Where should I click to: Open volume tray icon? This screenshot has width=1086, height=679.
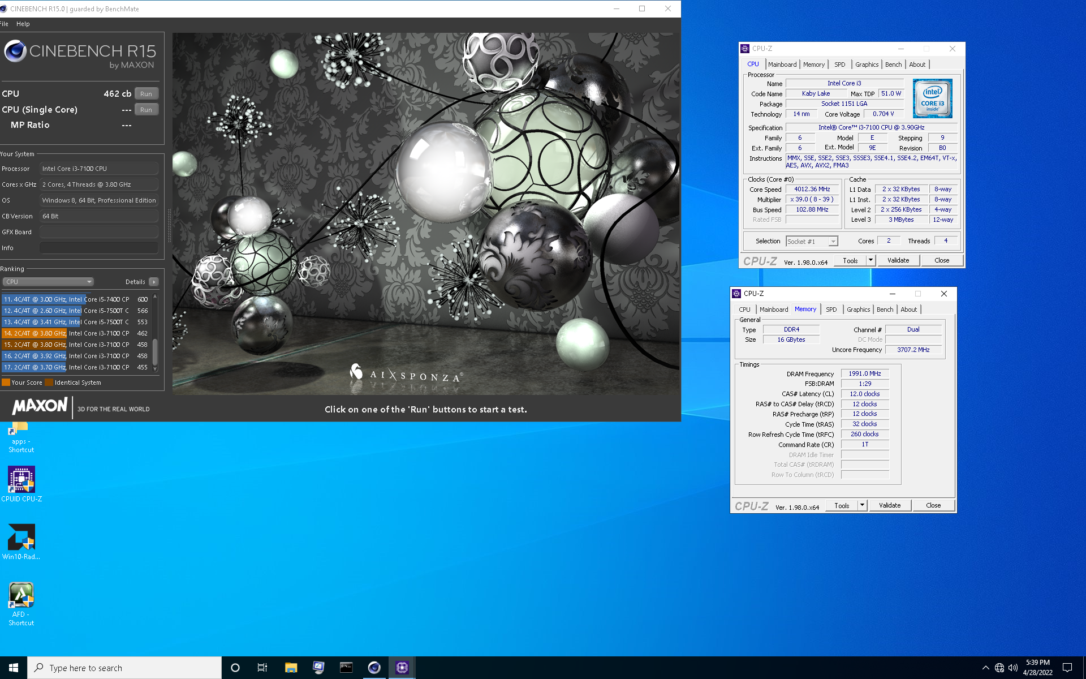click(x=1013, y=668)
